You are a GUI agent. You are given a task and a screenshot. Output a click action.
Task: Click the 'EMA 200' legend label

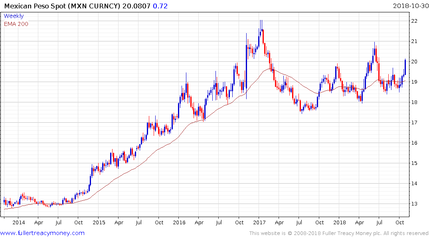(16, 24)
